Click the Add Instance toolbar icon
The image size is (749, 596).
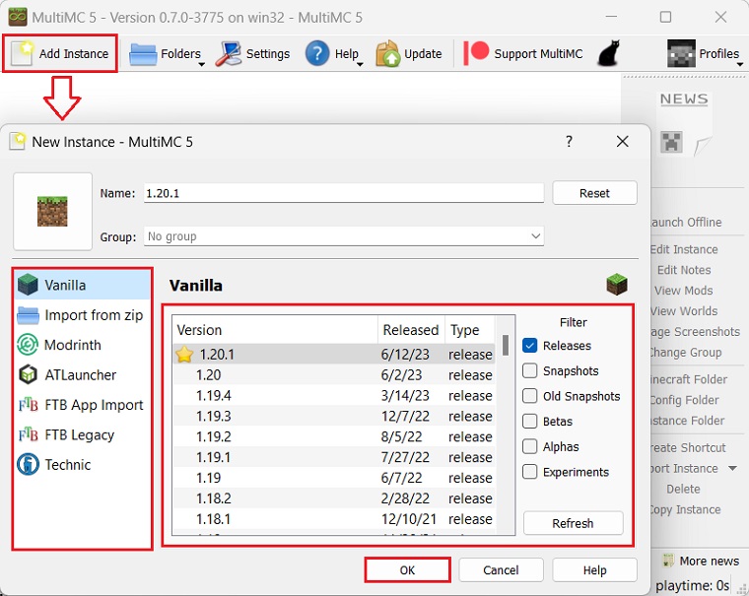click(x=22, y=53)
